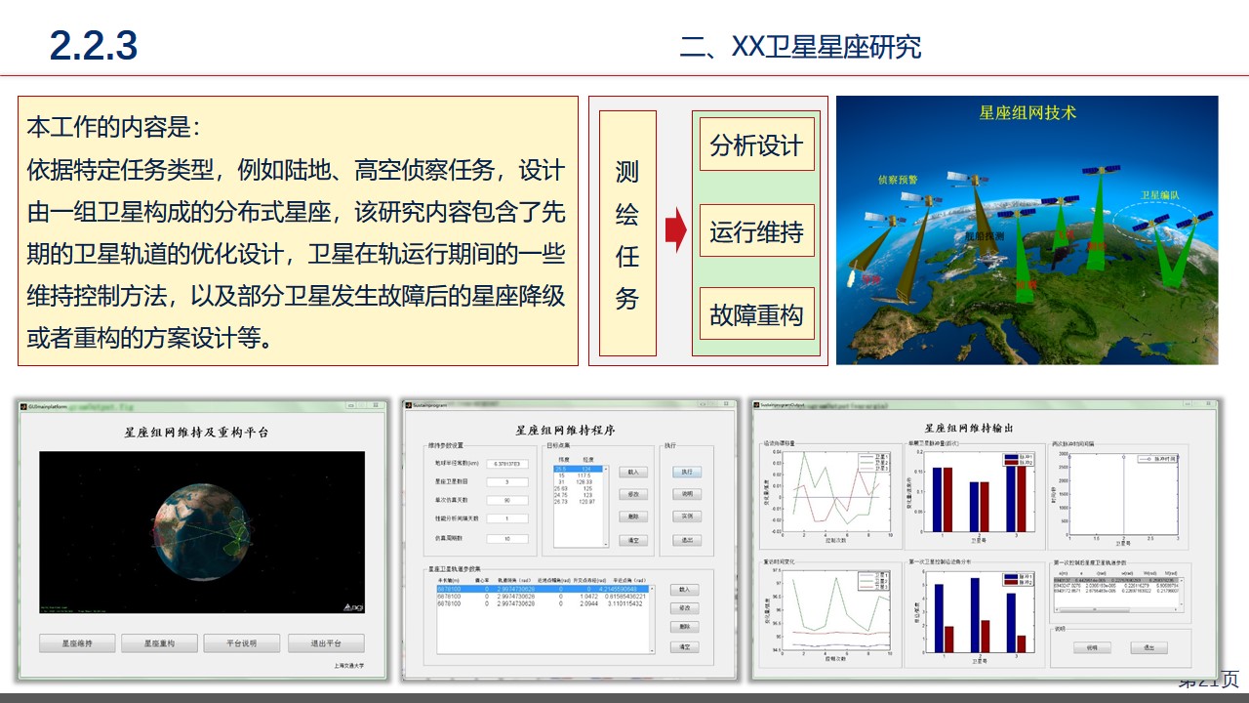Click the 执行 button in the 执行 panel
This screenshot has width=1249, height=703.
click(x=686, y=472)
